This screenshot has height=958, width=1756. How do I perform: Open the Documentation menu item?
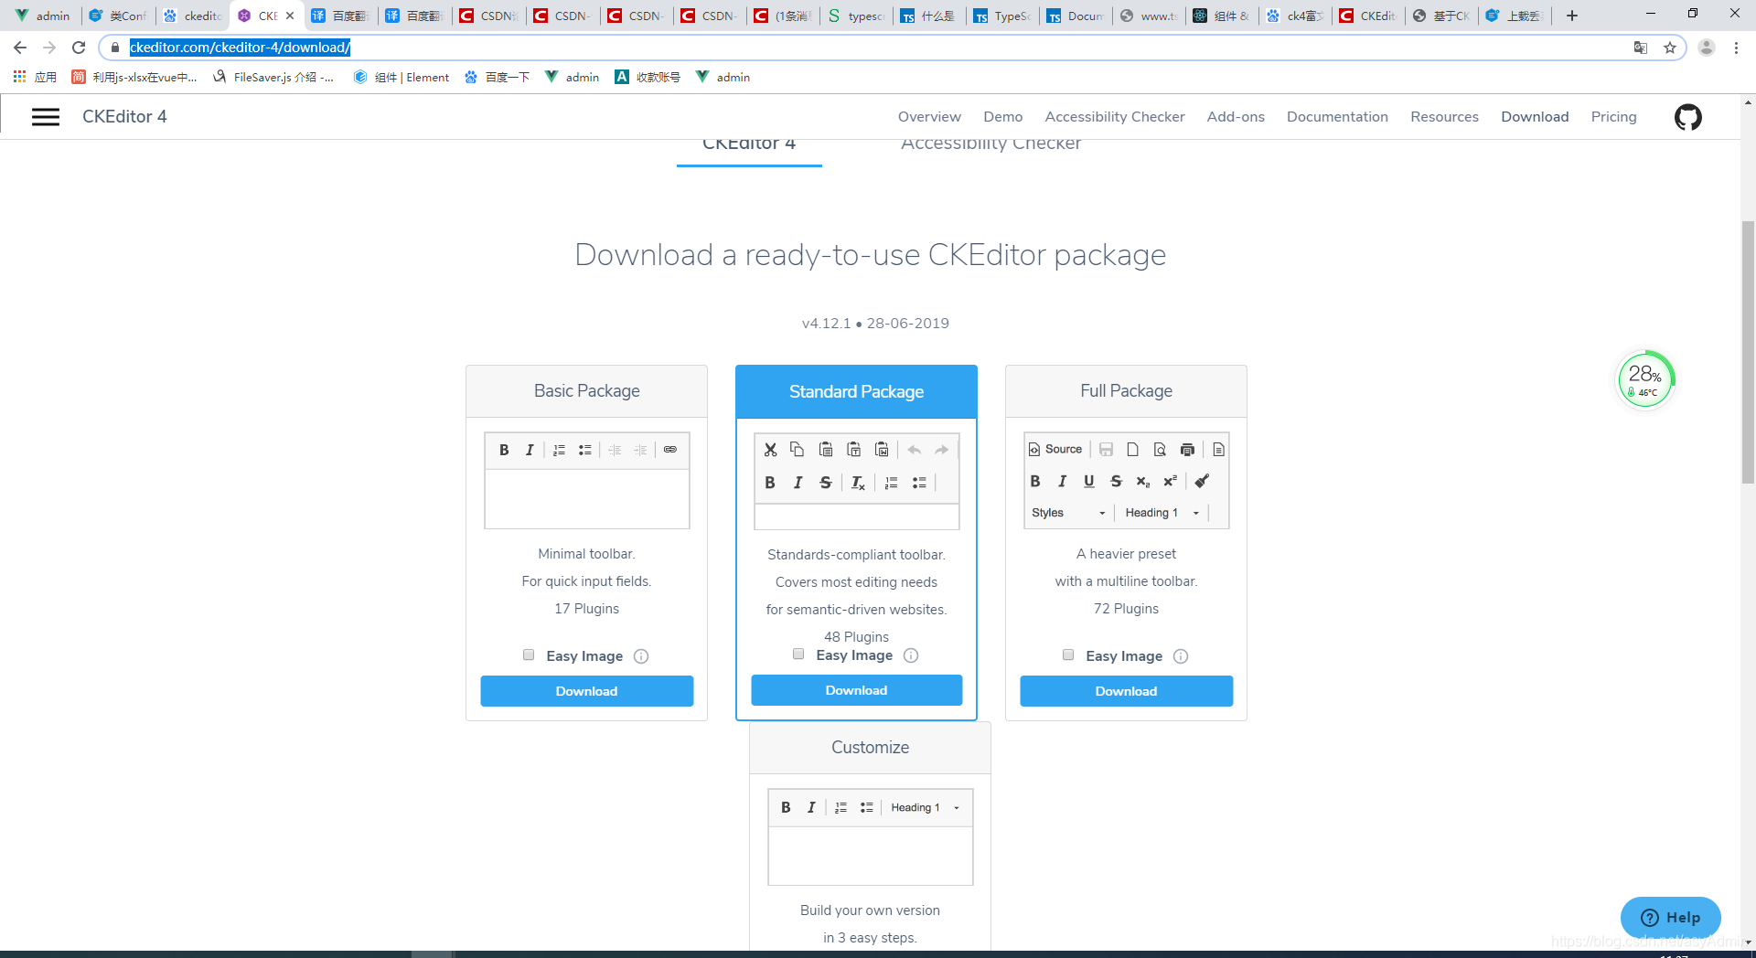1337,117
